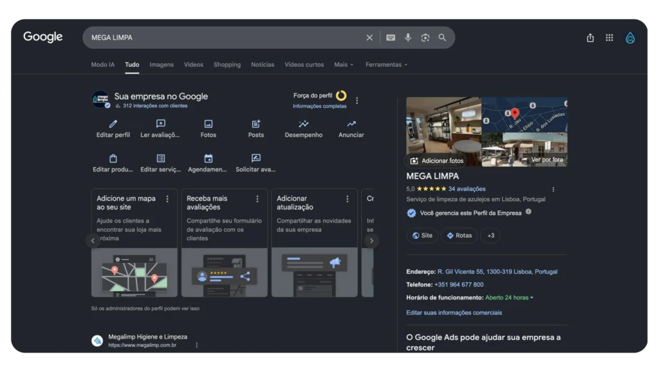
Task: Click the magnifier search icon
Action: click(442, 37)
